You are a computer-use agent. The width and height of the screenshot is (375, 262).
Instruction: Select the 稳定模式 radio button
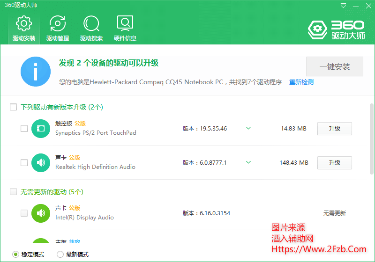[16, 255]
